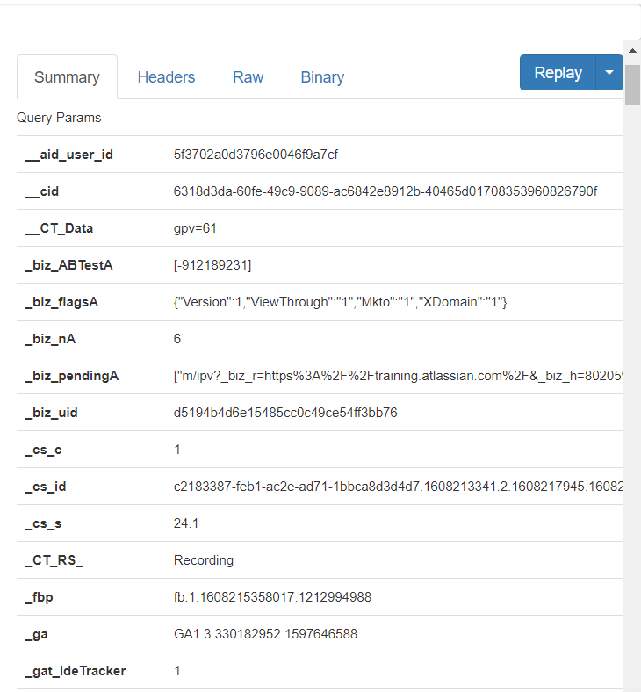Select the __cid parameter value
The width and height of the screenshot is (641, 692).
point(385,191)
